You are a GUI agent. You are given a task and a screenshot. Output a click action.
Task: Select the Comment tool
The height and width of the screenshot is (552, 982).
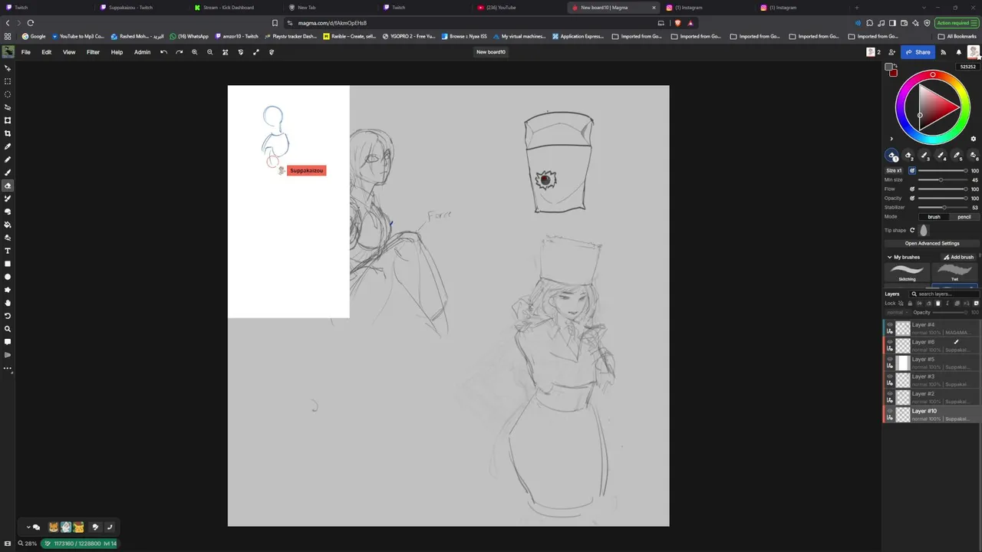pyautogui.click(x=8, y=342)
